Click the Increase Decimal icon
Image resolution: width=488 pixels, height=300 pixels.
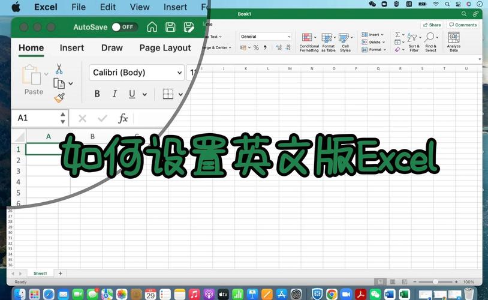[279, 47]
